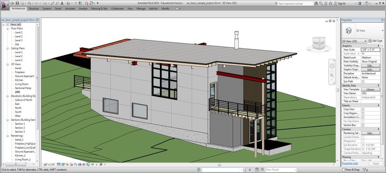The height and width of the screenshot is (173, 386).
Task: Collapse the Extents section in Properties
Action: 379,105
